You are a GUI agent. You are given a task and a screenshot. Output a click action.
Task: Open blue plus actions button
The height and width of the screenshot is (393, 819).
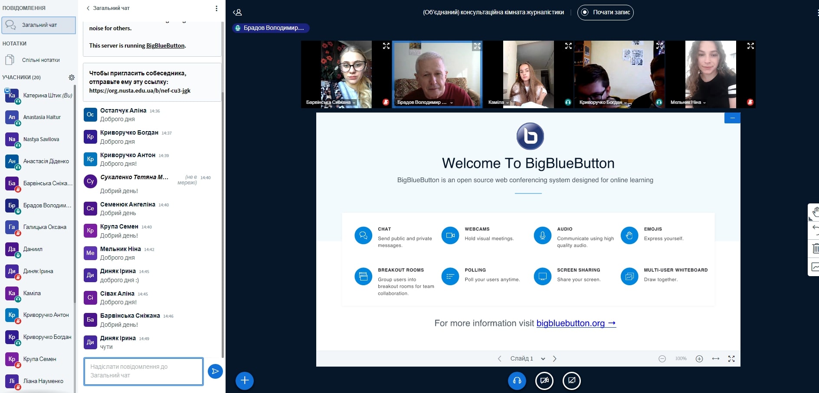[x=245, y=380]
